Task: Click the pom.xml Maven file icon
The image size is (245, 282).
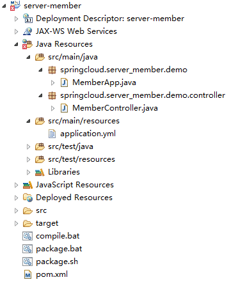Action: pyautogui.click(x=28, y=274)
